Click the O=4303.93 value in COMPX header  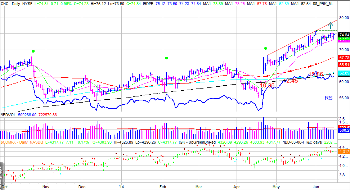coord(102,142)
